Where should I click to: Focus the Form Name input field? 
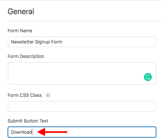coord(82,42)
